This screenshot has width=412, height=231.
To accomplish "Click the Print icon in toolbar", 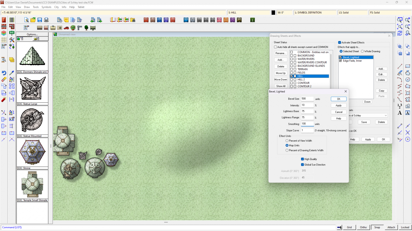I will click(x=46, y=20).
